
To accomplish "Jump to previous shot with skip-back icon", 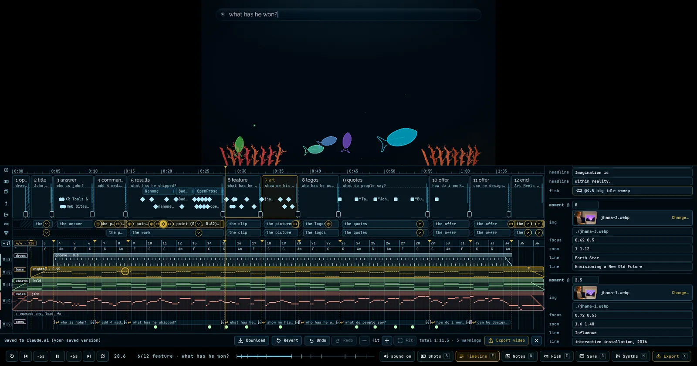I will [x=26, y=356].
